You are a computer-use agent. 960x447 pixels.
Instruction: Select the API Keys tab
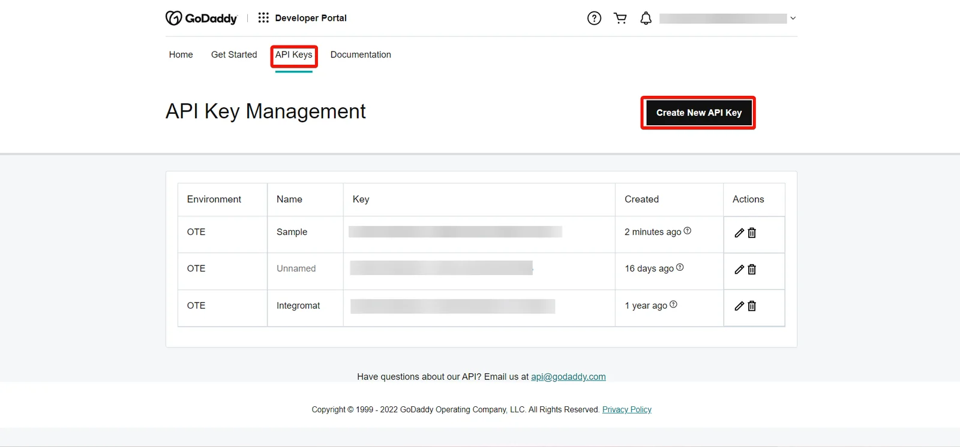tap(294, 55)
